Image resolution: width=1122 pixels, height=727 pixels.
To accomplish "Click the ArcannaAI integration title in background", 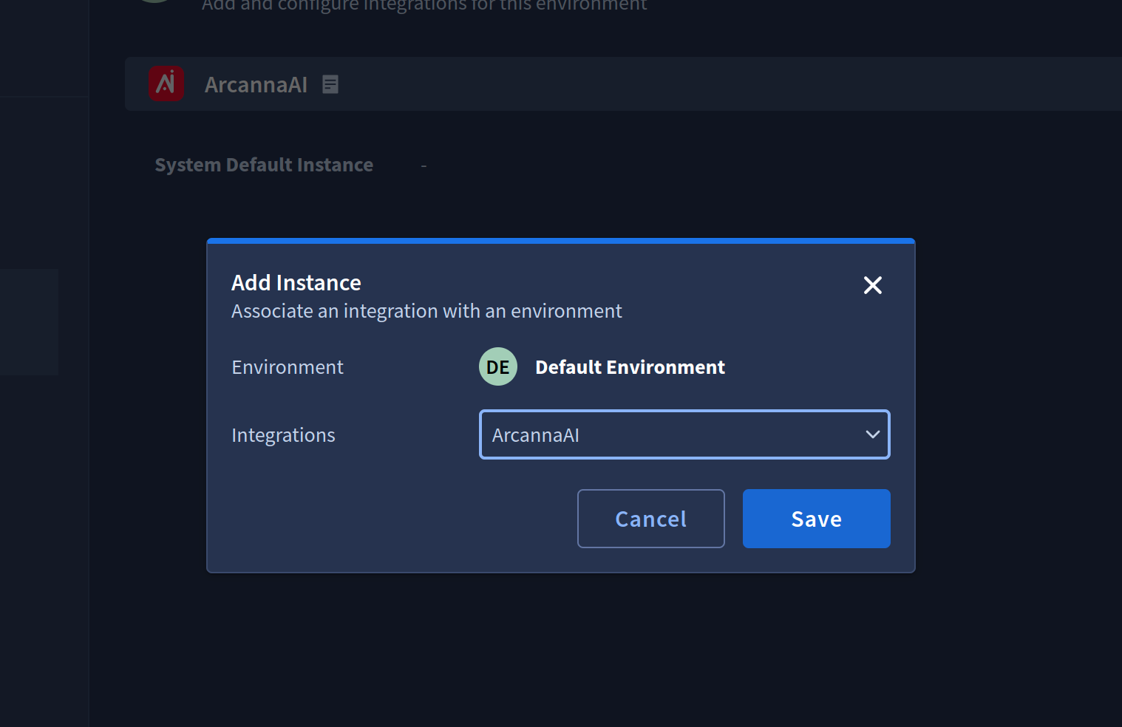I will coord(256,85).
